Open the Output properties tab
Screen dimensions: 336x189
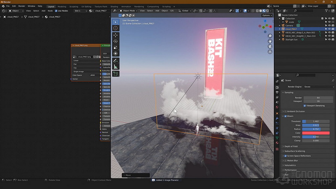click(x=277, y=92)
